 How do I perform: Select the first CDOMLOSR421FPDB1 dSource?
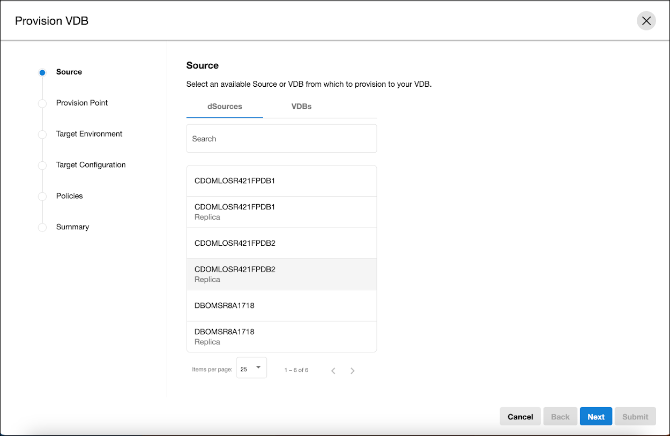[281, 181]
